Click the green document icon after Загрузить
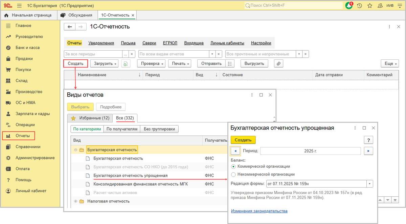Viewport: 406px width, 224px height. [126, 63]
